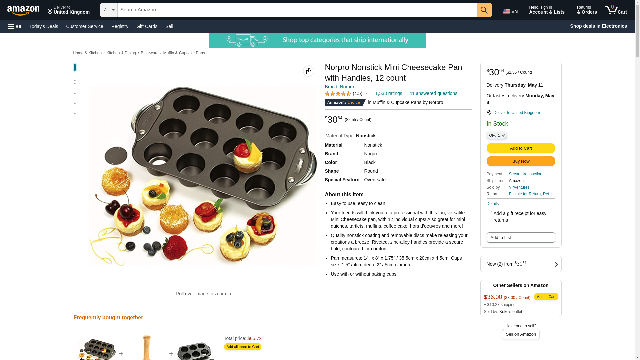Click the Amazon logo

[23, 11]
